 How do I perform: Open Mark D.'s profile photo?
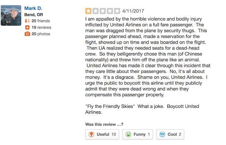tap(11, 15)
